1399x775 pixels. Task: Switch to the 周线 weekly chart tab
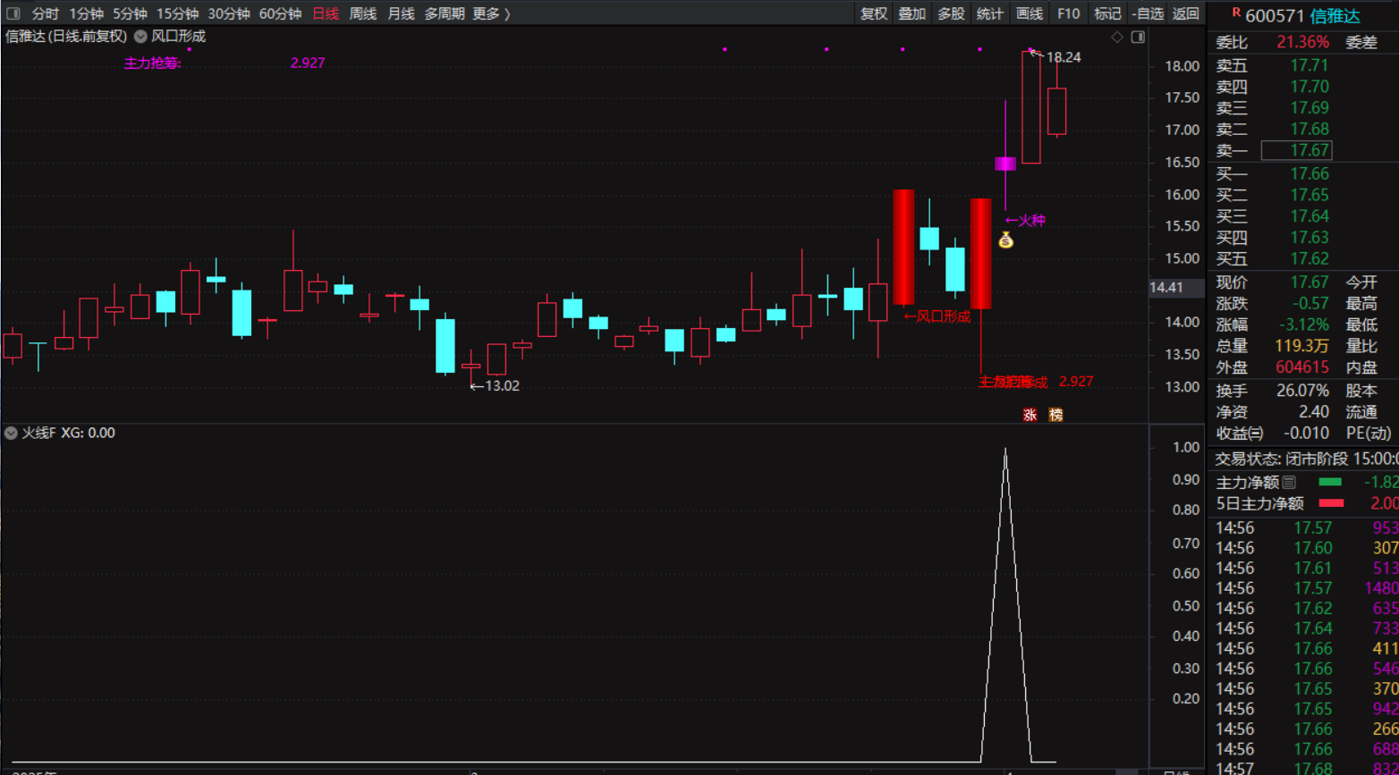[362, 13]
